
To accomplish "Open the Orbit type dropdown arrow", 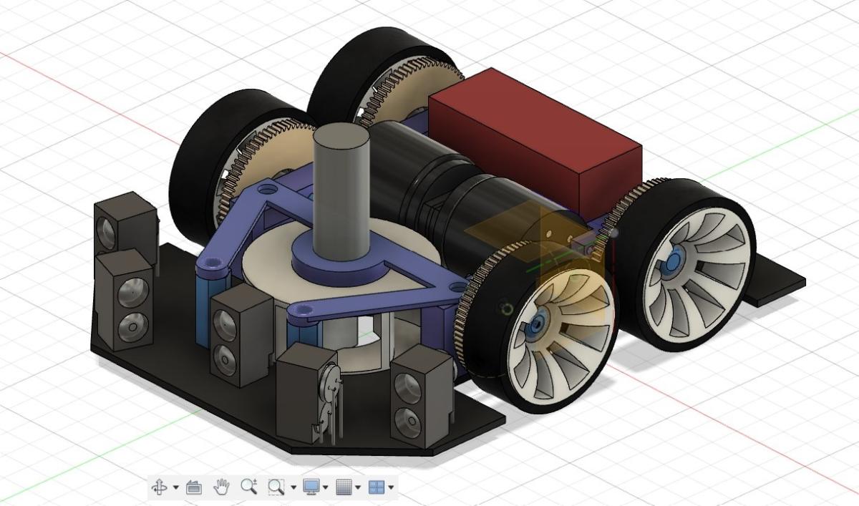I will 175,488.
